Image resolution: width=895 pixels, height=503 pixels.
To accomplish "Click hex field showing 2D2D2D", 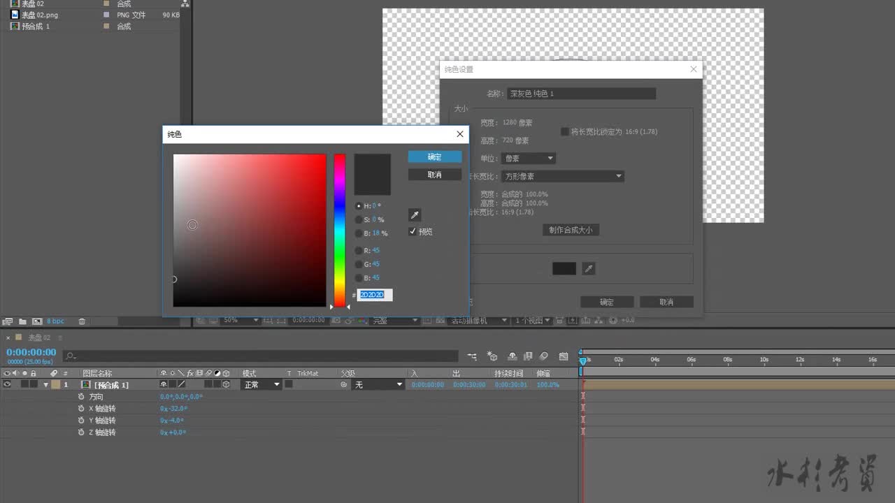I will click(x=375, y=295).
